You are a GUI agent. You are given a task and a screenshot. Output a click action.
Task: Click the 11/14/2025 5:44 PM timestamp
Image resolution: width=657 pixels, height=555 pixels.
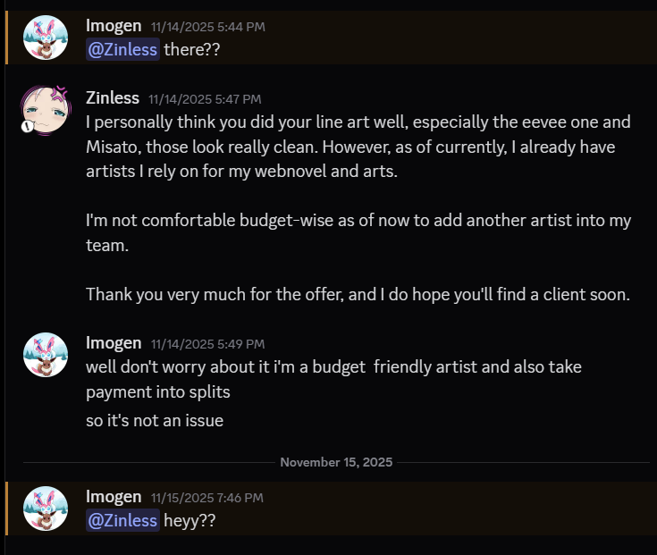point(207,28)
